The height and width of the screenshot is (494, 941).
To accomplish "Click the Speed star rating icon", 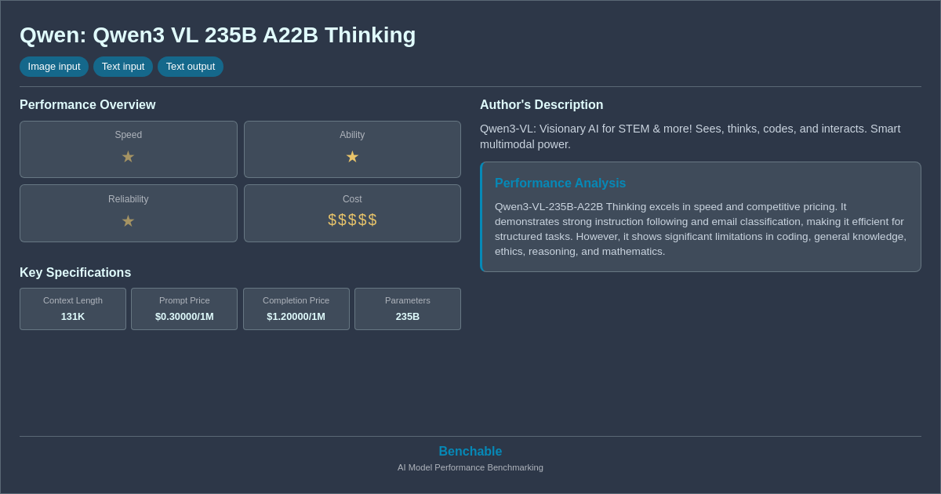I will click(x=128, y=157).
